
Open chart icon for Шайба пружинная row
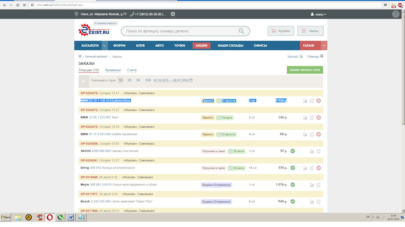point(305,135)
